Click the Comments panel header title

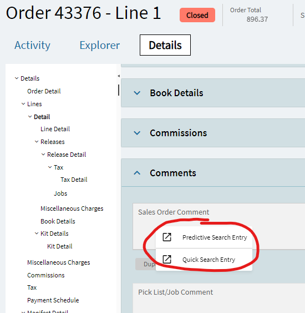173,173
